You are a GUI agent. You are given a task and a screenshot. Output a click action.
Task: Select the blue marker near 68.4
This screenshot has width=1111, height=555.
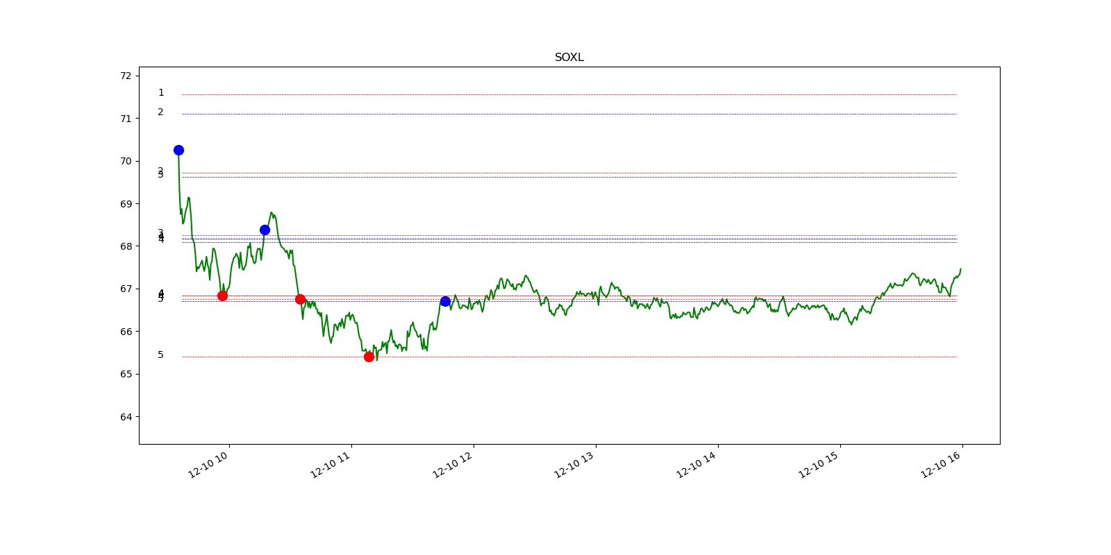265,230
